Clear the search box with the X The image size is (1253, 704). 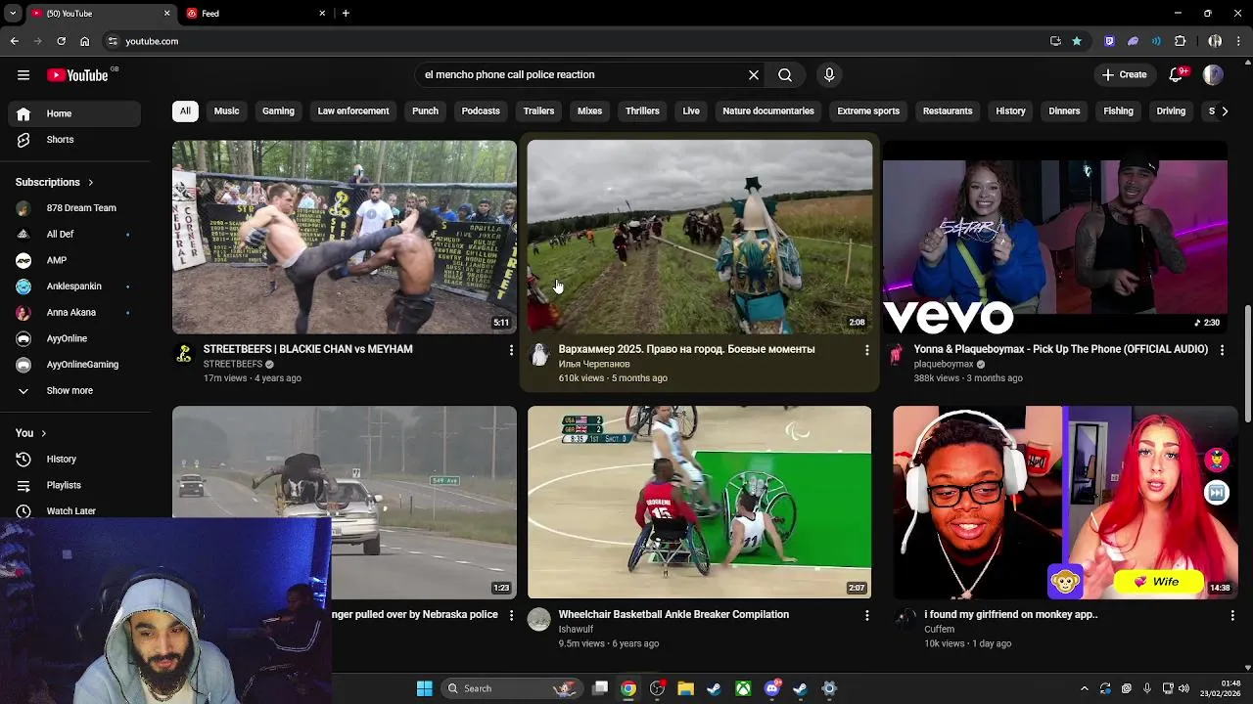754,74
